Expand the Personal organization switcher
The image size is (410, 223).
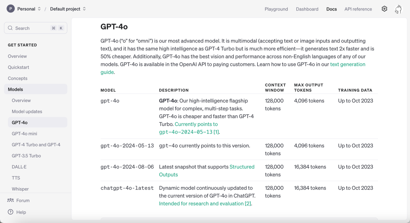pyautogui.click(x=39, y=9)
